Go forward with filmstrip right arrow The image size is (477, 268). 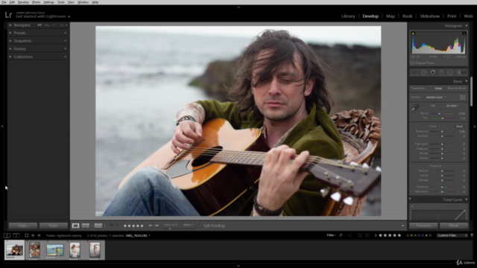click(x=39, y=235)
